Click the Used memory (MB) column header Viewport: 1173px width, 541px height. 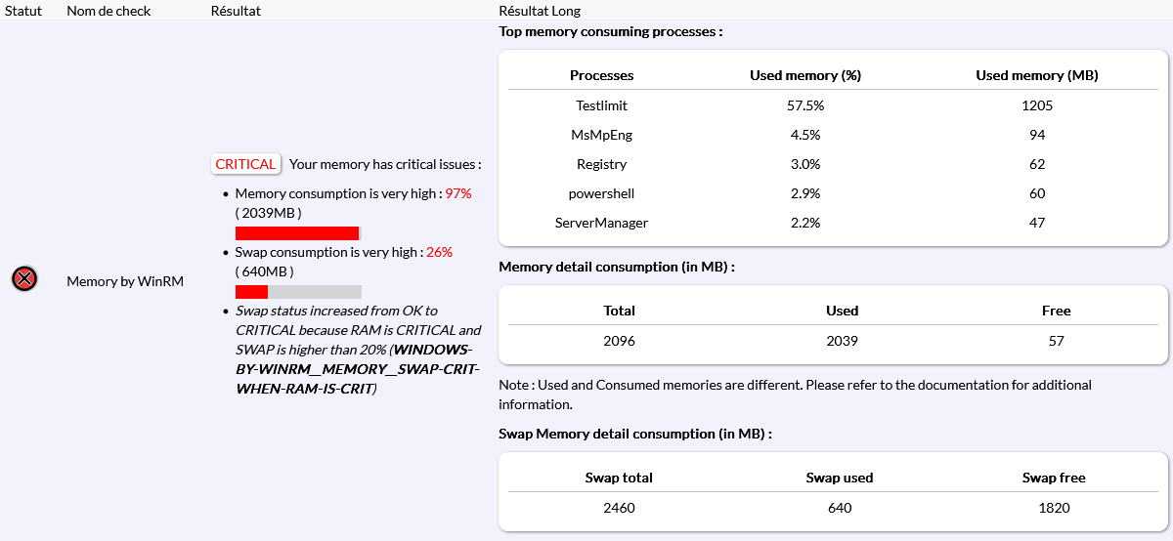click(1037, 75)
